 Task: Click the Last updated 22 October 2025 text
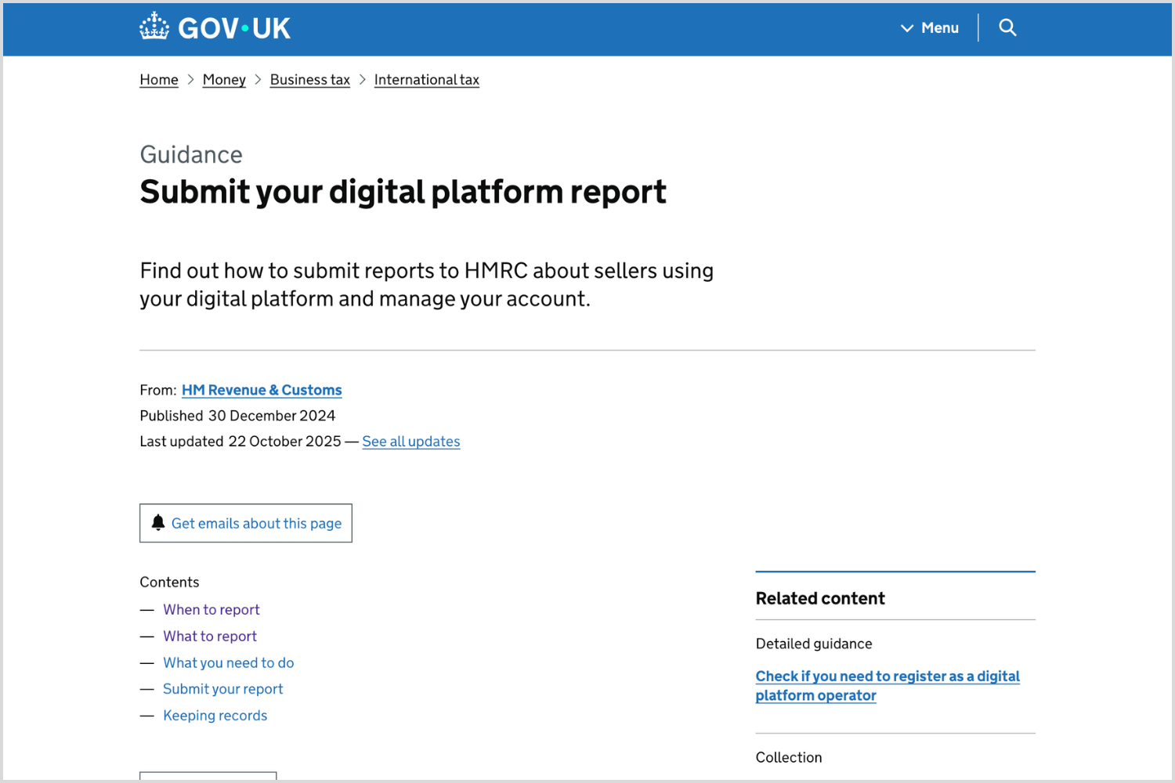pyautogui.click(x=240, y=442)
